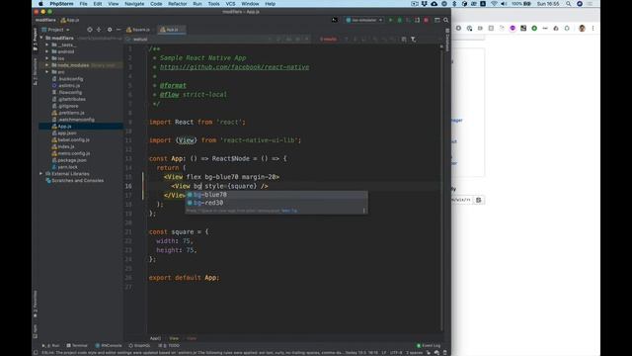
Task: Click the find bar search field
Action: 197,40
